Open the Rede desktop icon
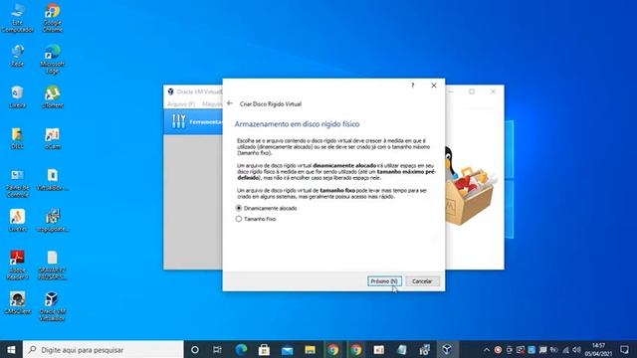The width and height of the screenshot is (637, 358). [x=18, y=56]
